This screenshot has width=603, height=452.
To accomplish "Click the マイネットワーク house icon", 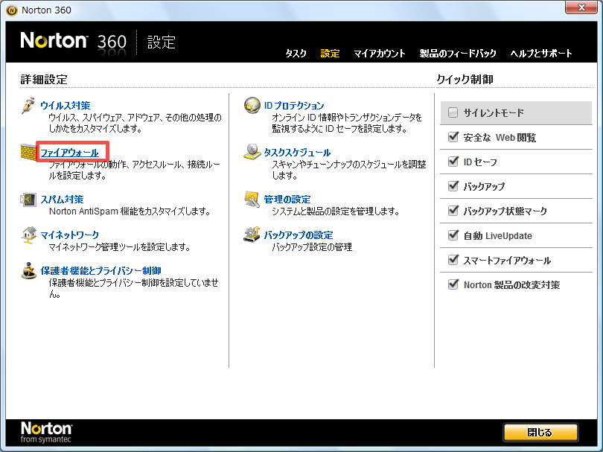I will point(28,235).
